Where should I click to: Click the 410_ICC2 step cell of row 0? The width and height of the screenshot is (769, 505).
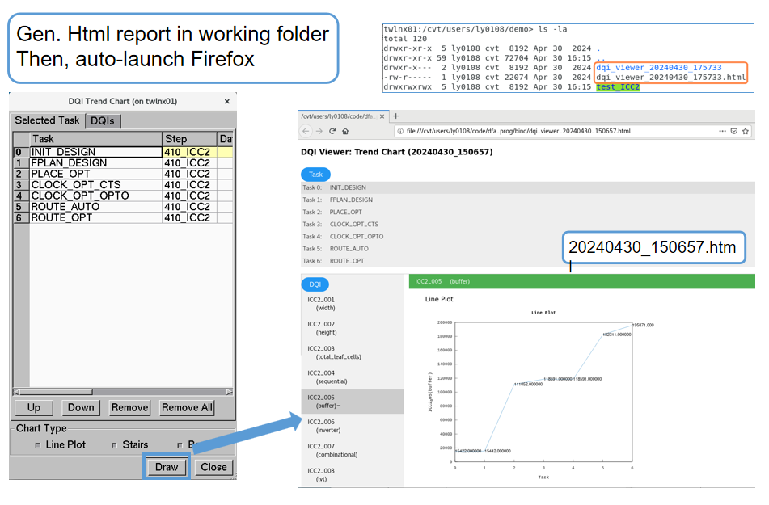pos(189,152)
